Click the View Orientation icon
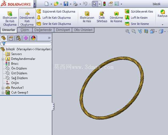This screenshot has height=135, width=168. coord(152,32)
